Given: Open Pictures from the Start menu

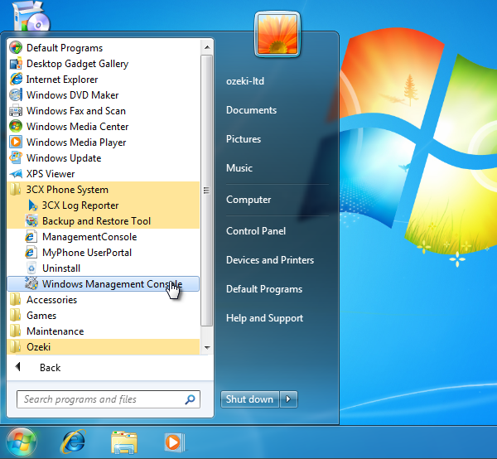Looking at the screenshot, I should pos(244,139).
